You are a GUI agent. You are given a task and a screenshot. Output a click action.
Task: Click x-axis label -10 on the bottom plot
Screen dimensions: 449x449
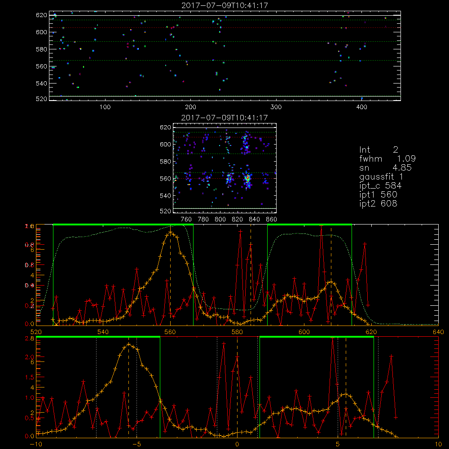[x=36, y=445]
